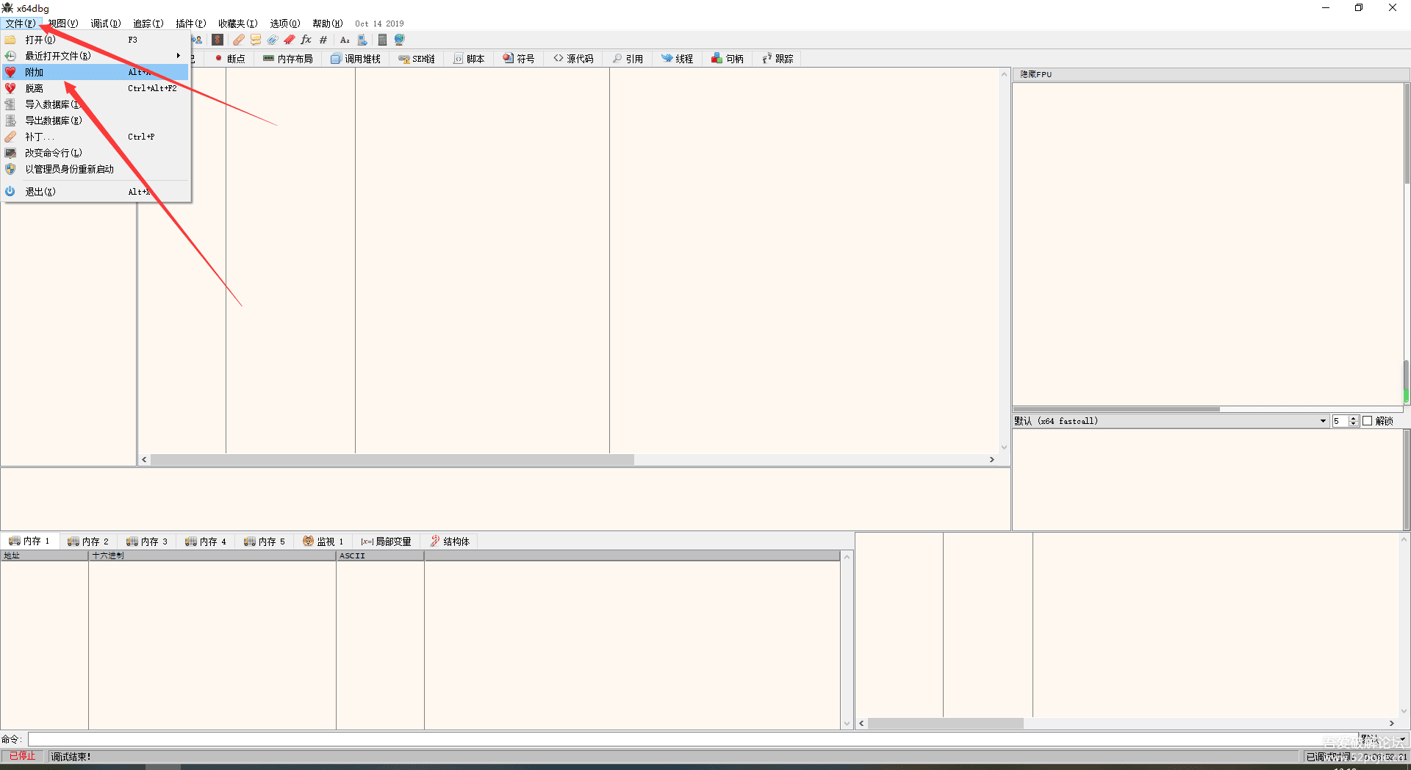The image size is (1411, 770).
Task: Click the clock icon beside 最近打开文件(R)
Action: (10, 56)
